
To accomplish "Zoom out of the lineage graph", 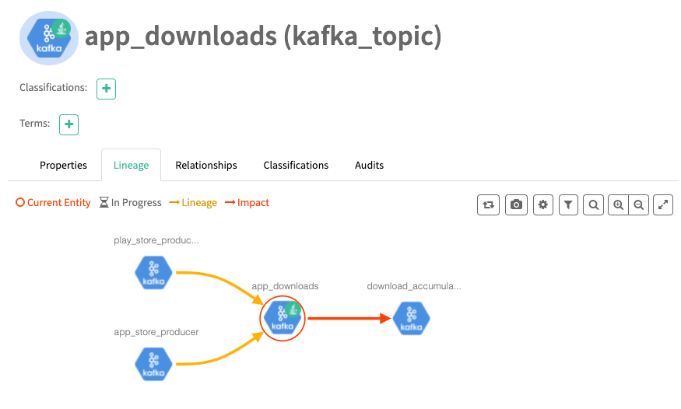I will 638,204.
